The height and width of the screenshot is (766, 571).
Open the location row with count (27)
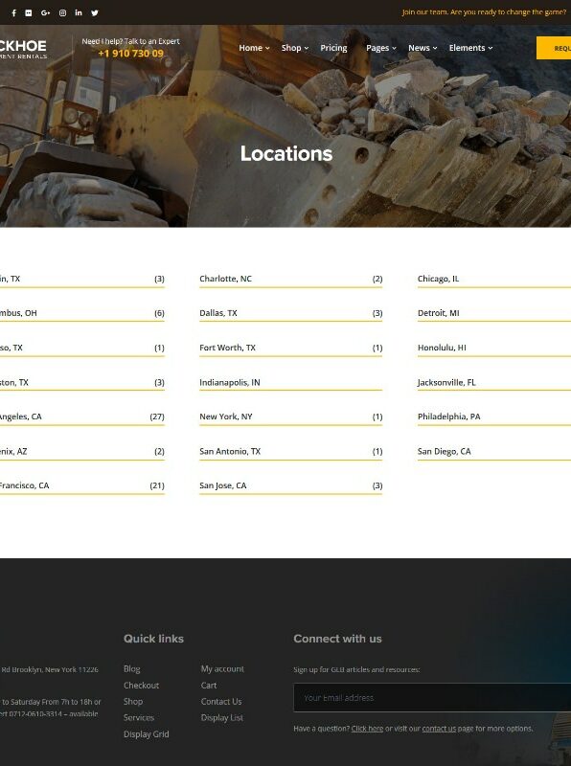coord(82,417)
